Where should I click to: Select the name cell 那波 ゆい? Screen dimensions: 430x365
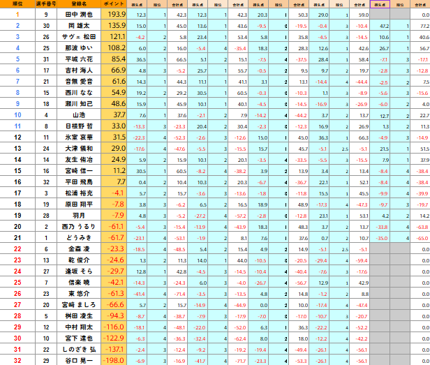point(79,48)
